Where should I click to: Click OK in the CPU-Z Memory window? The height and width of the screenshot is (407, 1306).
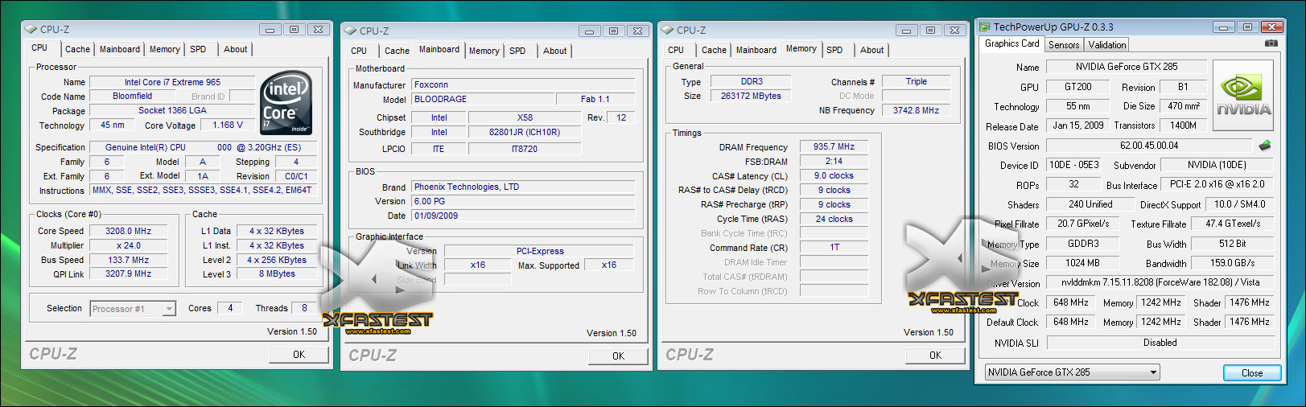click(935, 355)
